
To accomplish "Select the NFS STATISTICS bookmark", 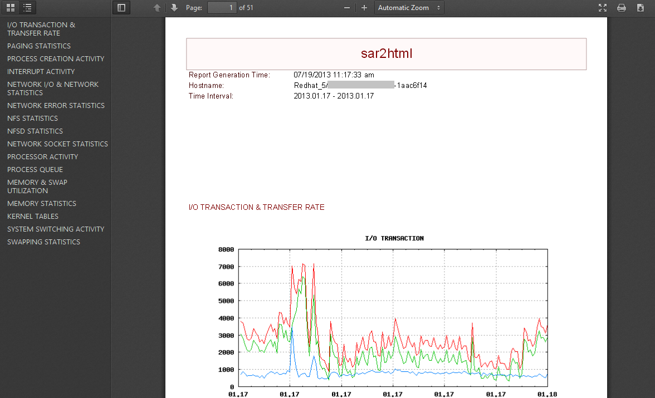I will click(x=32, y=118).
